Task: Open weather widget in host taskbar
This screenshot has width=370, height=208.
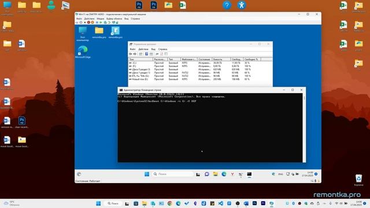Action: [12, 203]
